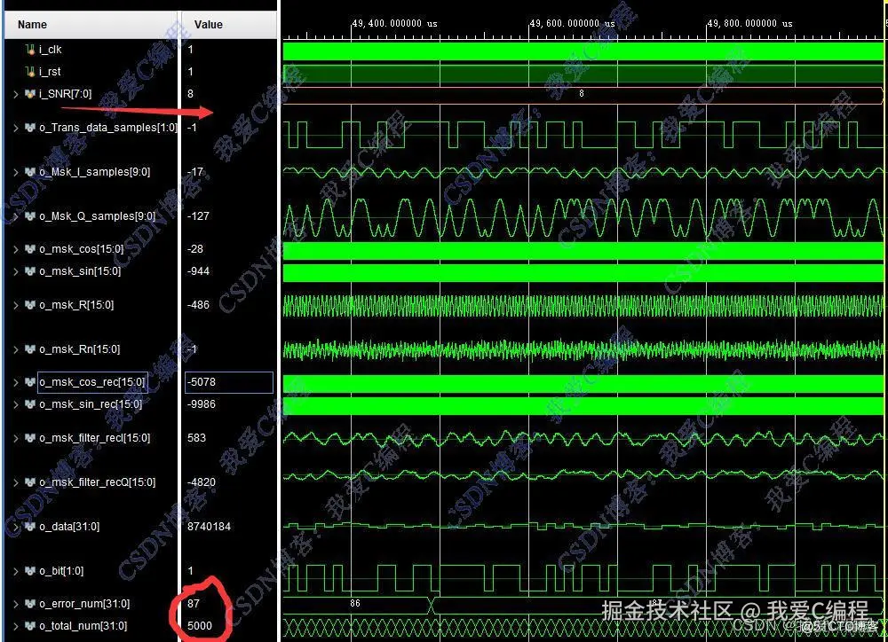The width and height of the screenshot is (888, 642).
Task: Click the -9986 value of o_msk_sin_rec
Action: (201, 404)
